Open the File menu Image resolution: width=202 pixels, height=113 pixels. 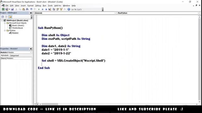click(7, 6)
